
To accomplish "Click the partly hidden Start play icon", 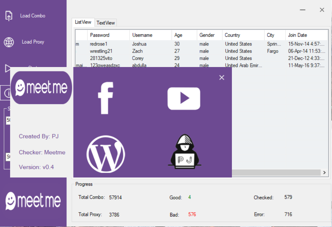I will coord(7,68).
